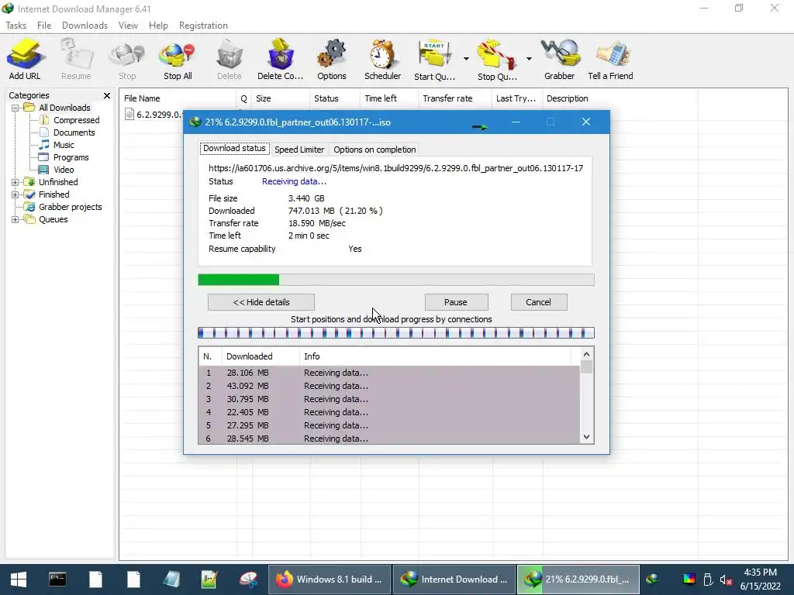794x595 pixels.
Task: Open the taskbar clock showing 4:35 PM
Action: pos(760,580)
